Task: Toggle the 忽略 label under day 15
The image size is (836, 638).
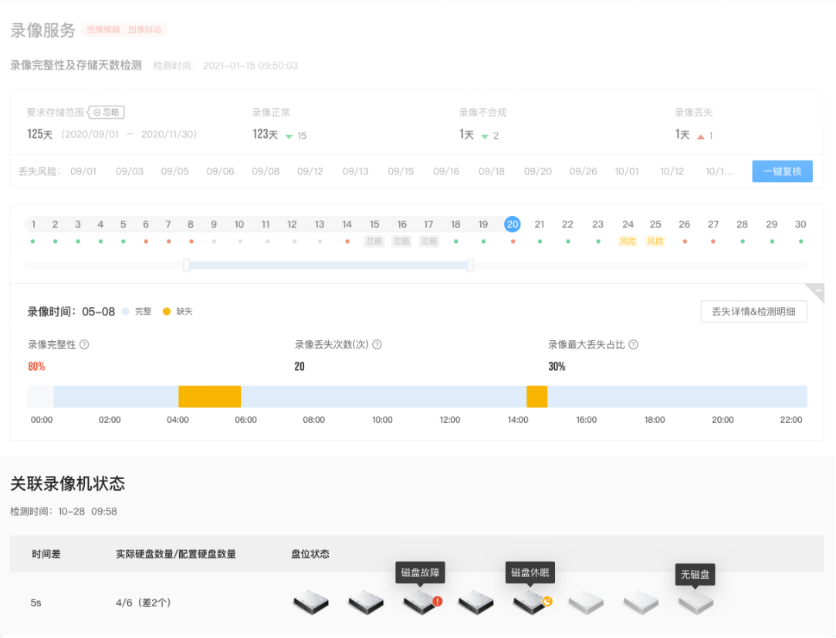Action: pos(373,241)
